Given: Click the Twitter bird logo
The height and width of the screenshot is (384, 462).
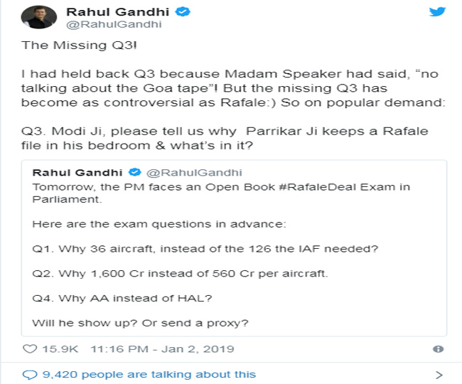Looking at the screenshot, I should coord(437,12).
